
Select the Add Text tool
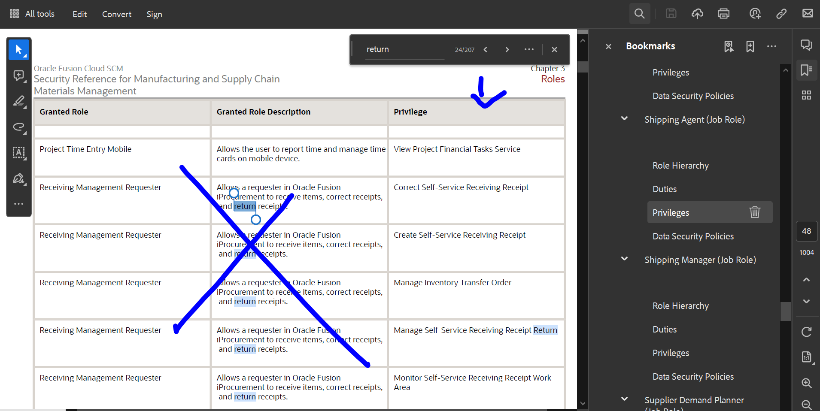click(x=19, y=153)
